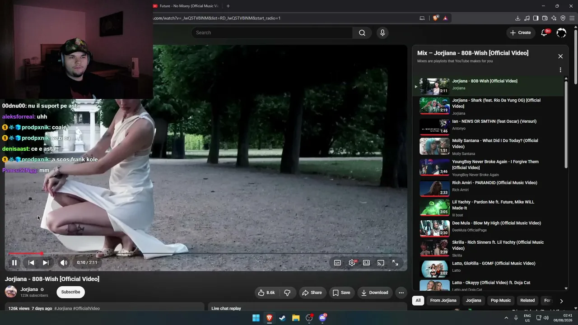Click the YouTube search field
Screen dimensions: 578x325
pyautogui.click(x=272, y=32)
